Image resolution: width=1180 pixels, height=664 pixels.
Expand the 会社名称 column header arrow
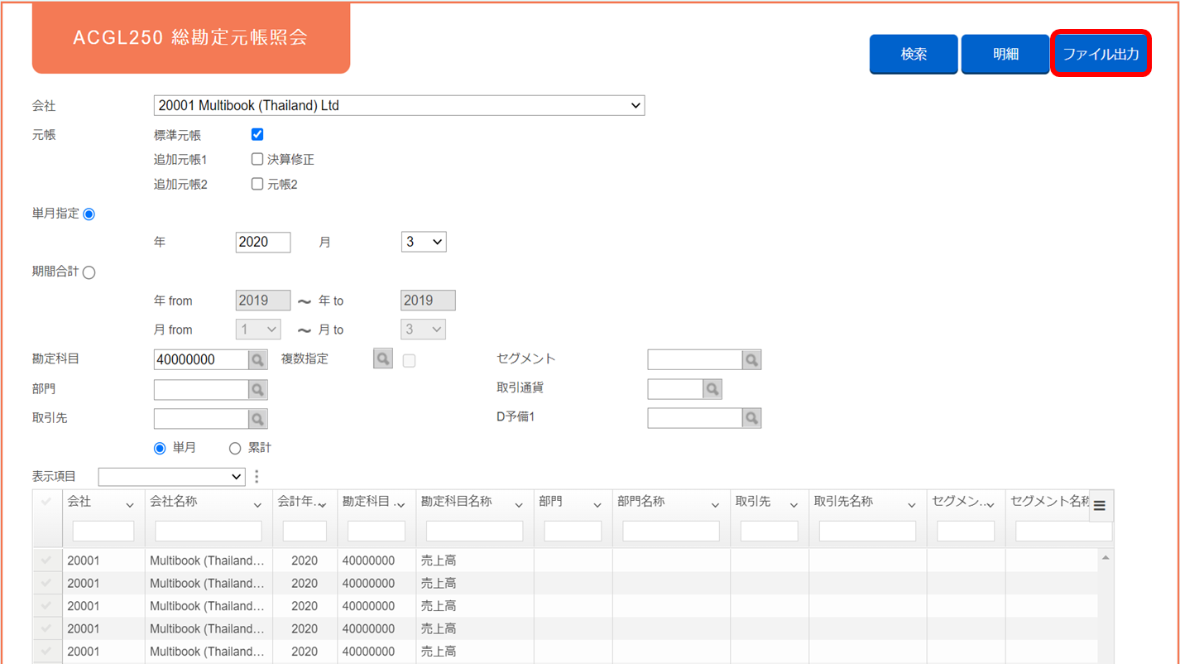tap(257, 505)
